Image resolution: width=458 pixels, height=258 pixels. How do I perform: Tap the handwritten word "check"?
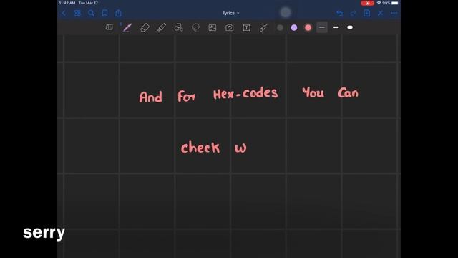200,147
